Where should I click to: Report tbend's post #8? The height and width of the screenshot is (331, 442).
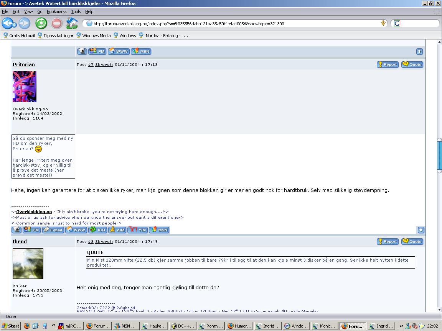[388, 241]
